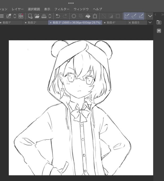Click the Show selection border icon
The height and width of the screenshot is (181, 164).
(x=118, y=16)
